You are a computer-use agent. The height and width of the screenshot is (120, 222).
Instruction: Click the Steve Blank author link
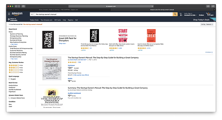[x=74, y=60]
